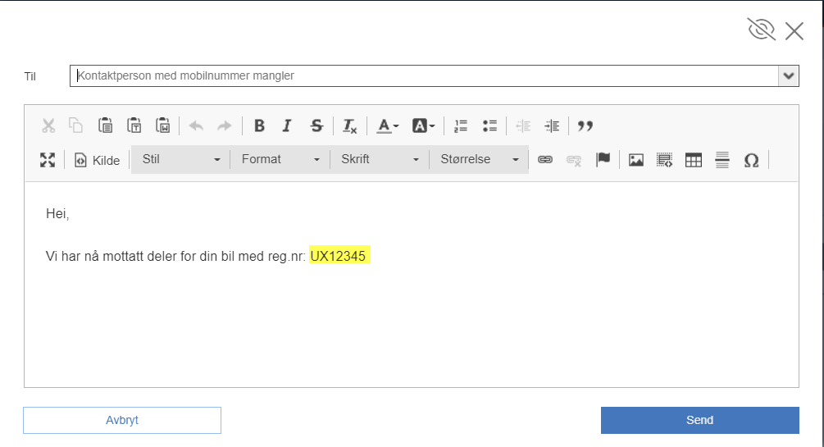The image size is (824, 447).
Task: Toggle Italic formatting
Action: (x=287, y=125)
